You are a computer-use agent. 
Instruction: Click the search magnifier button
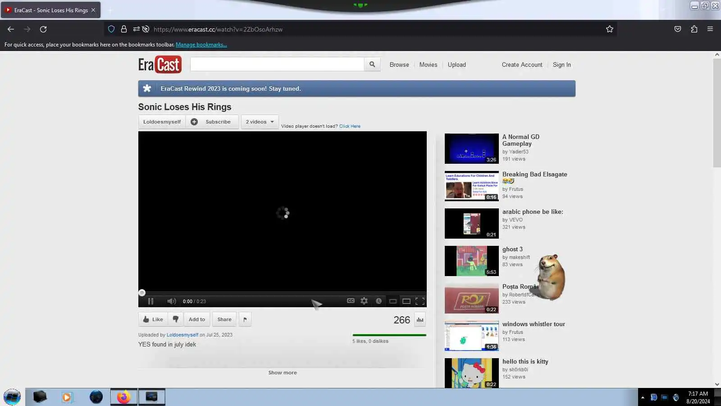click(x=372, y=65)
